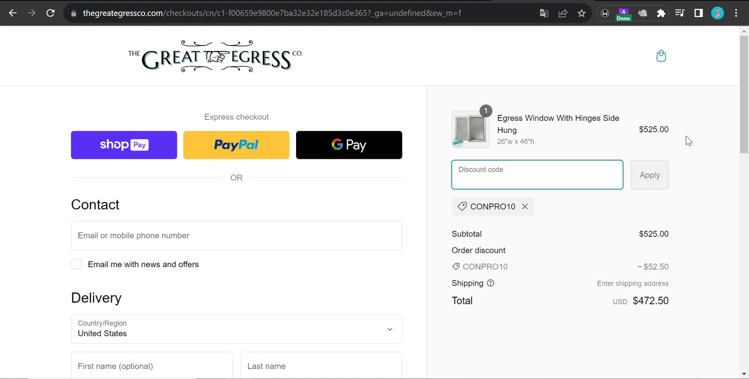749x379 pixels.
Task: Reload the checkout page
Action: click(50, 13)
